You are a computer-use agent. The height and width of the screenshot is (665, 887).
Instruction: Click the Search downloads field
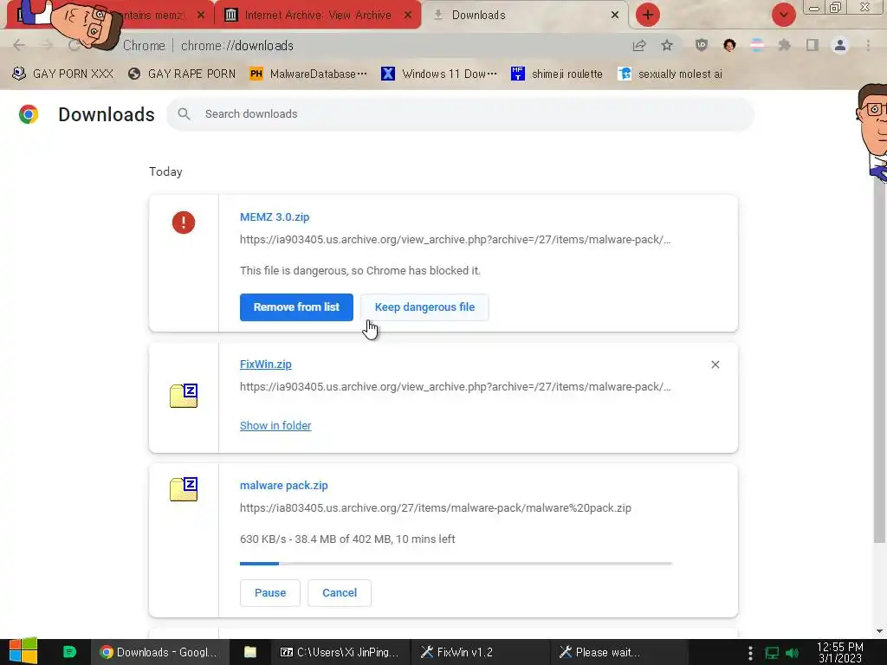(460, 114)
